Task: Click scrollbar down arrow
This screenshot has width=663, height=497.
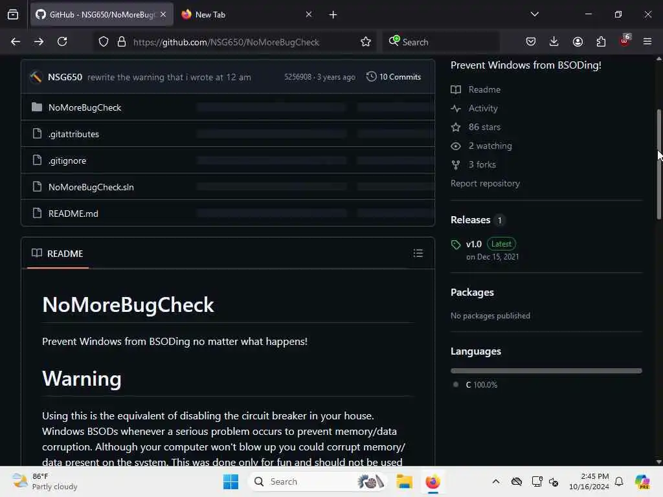Action: point(658,462)
